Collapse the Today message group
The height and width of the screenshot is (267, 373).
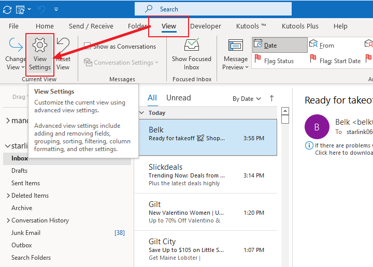(x=142, y=113)
